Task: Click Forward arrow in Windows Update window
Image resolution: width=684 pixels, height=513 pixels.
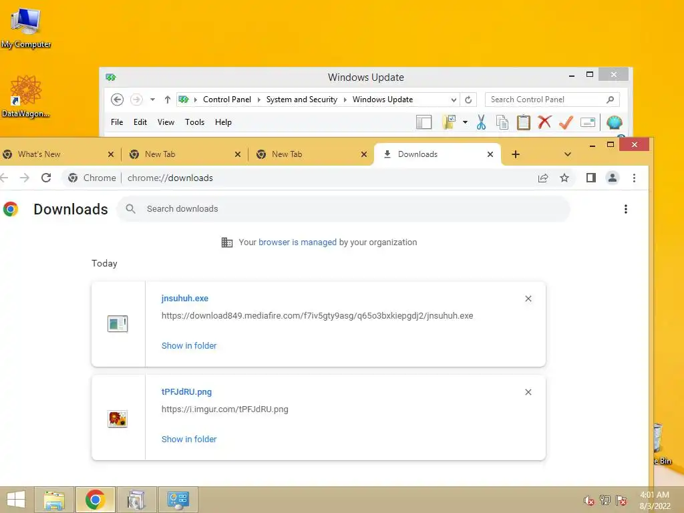Action: 136,100
